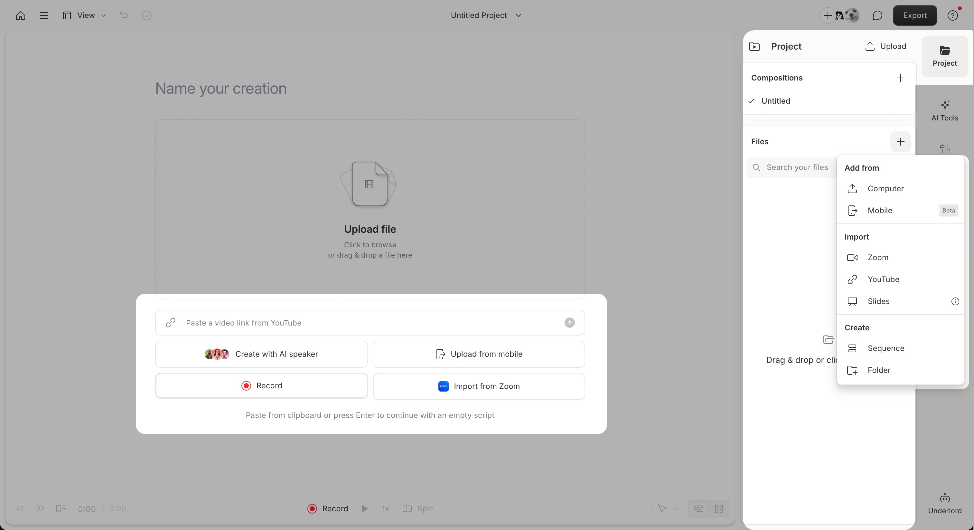974x530 pixels.
Task: Select Computer under Add from
Action: click(x=886, y=189)
